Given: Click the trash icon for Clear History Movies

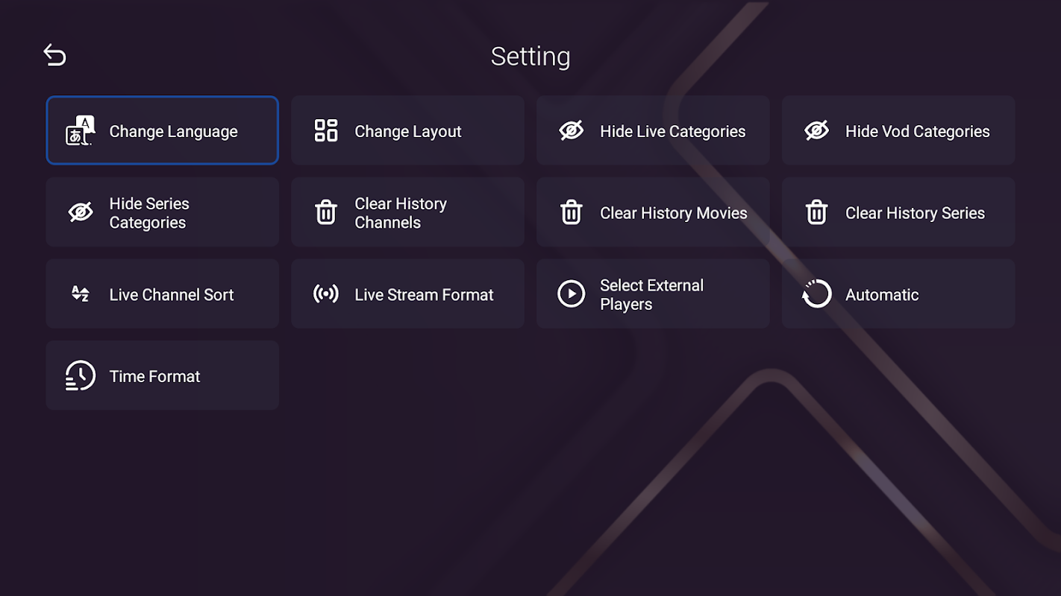Looking at the screenshot, I should pyautogui.click(x=572, y=212).
